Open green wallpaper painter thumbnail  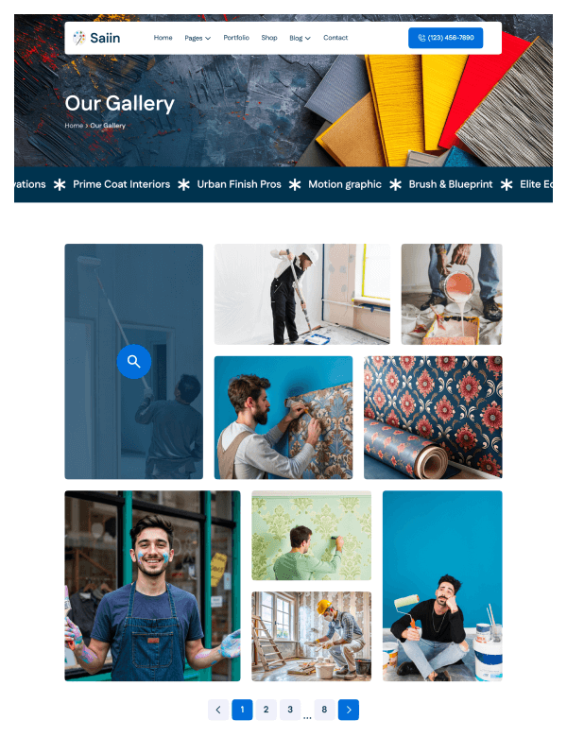click(311, 536)
